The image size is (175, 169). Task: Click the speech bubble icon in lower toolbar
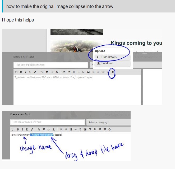point(13,129)
